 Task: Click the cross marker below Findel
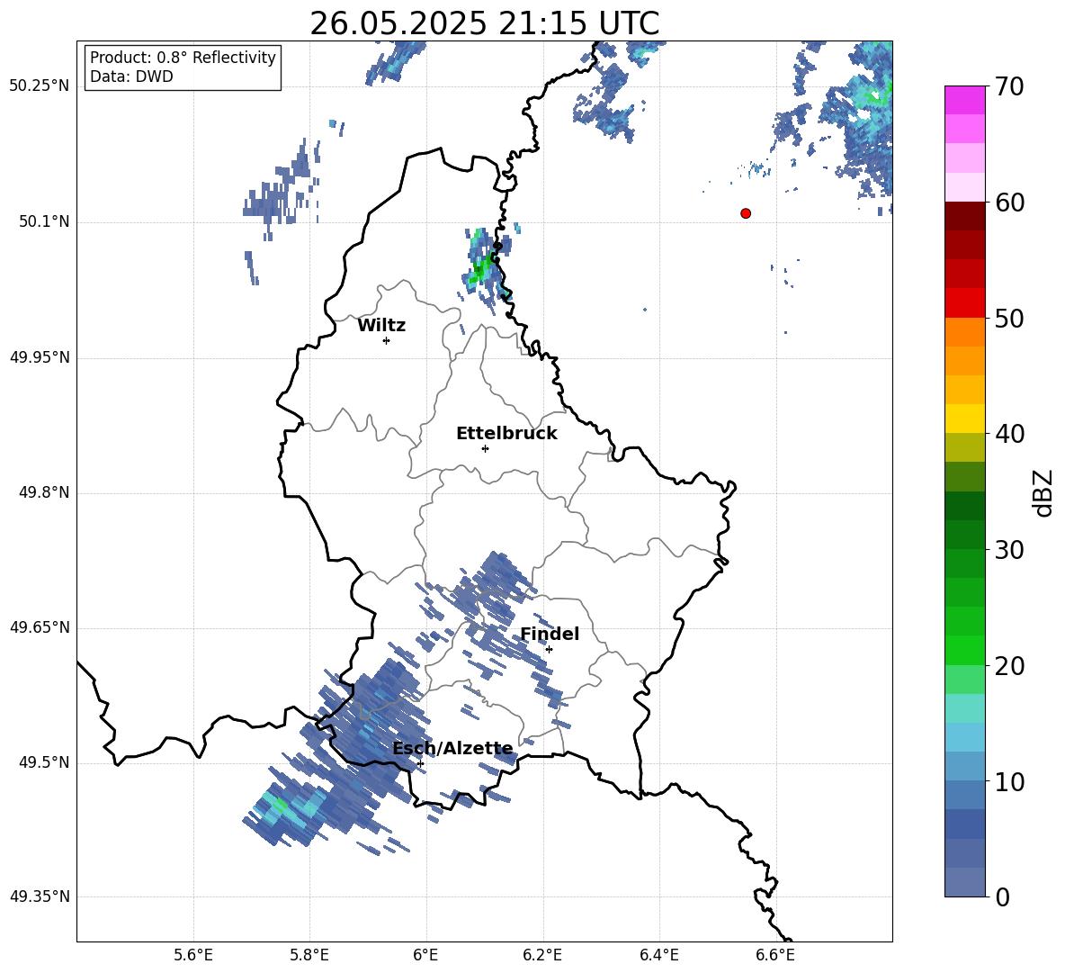pyautogui.click(x=549, y=649)
